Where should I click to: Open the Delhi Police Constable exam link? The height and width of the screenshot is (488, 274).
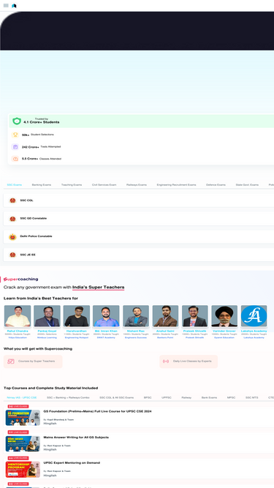(x=139, y=237)
